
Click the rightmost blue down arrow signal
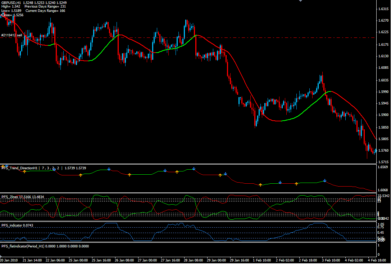(324, 180)
